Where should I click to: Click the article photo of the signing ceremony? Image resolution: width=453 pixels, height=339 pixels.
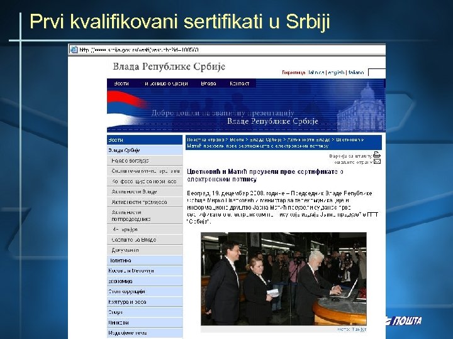pos(284,279)
